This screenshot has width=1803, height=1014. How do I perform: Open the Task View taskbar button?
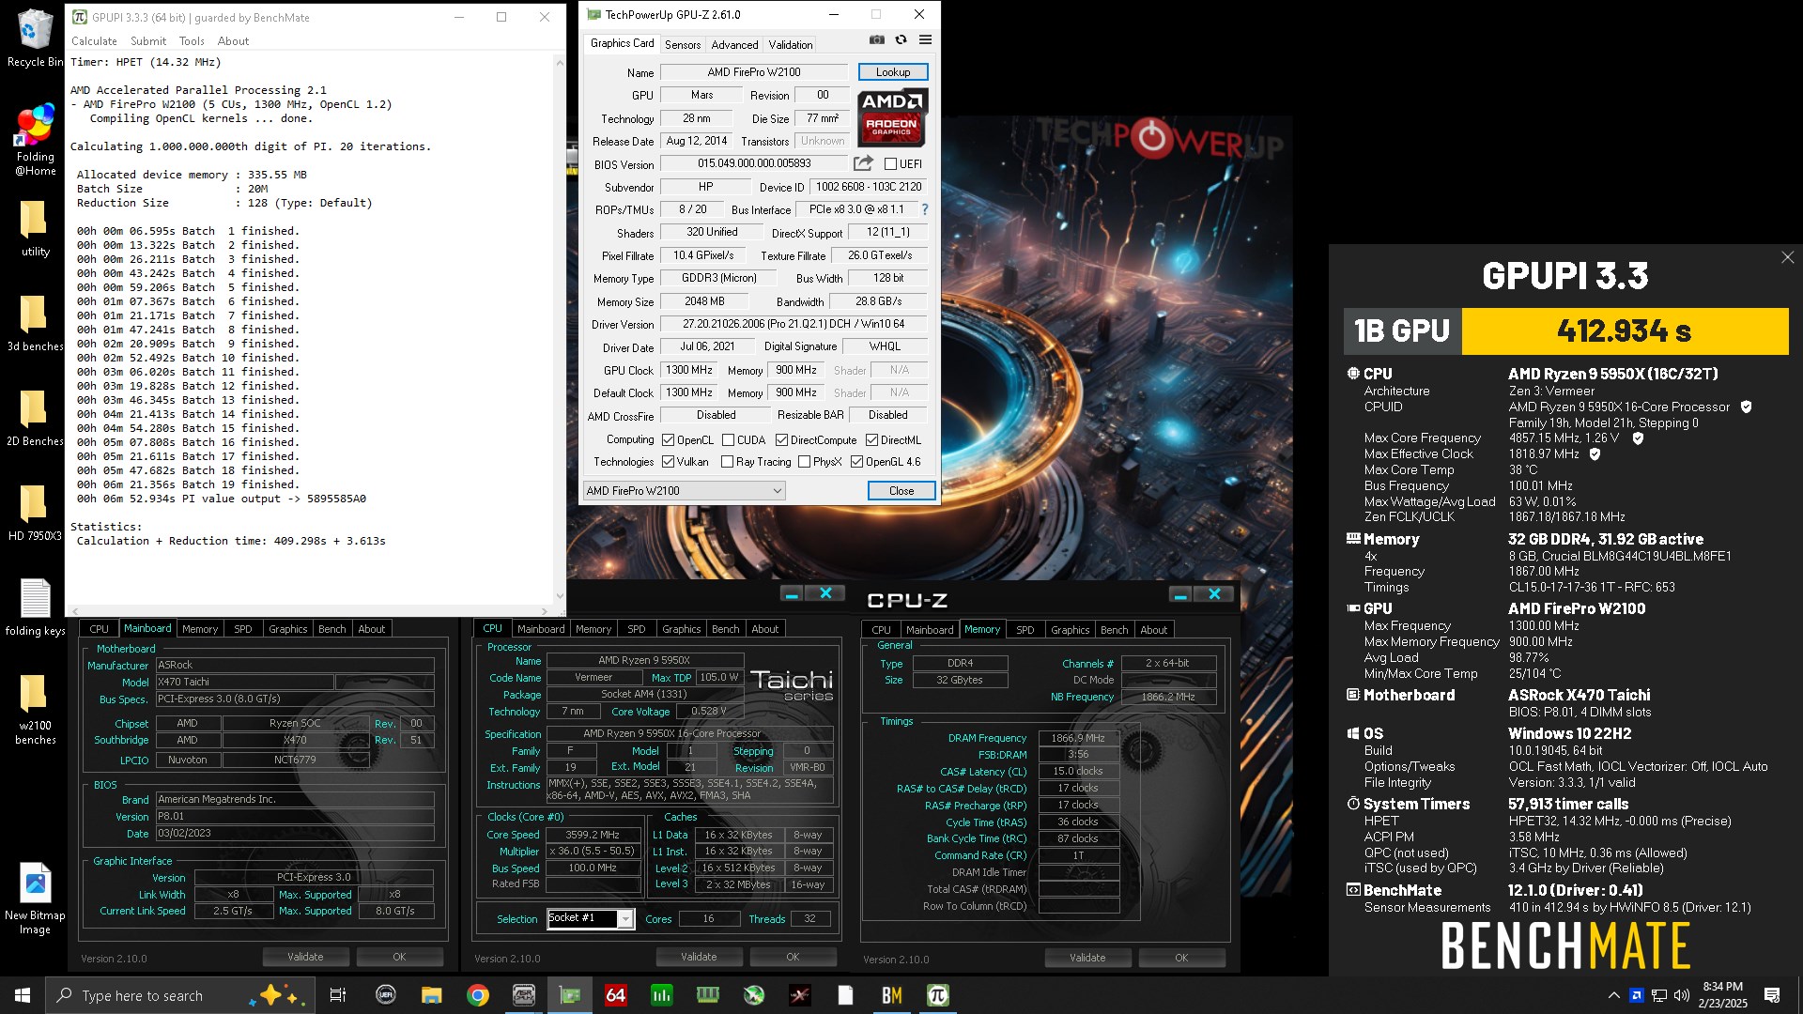pyautogui.click(x=338, y=995)
